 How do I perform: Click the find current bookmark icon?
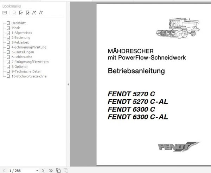[x=27, y=13]
